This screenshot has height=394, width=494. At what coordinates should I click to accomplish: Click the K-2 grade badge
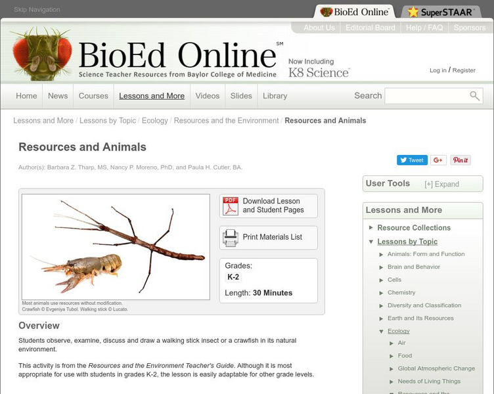[x=233, y=277]
